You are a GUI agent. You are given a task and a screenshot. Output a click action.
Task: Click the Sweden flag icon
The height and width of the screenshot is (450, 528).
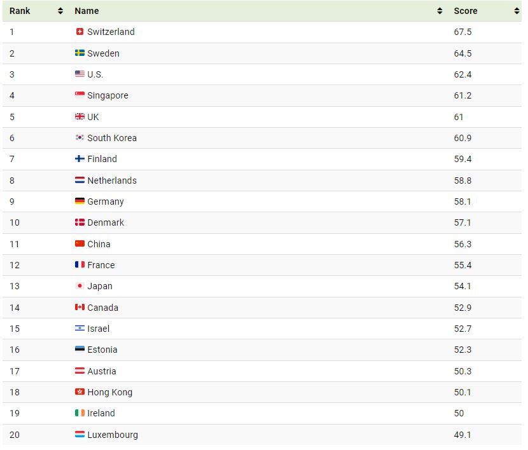(x=80, y=53)
